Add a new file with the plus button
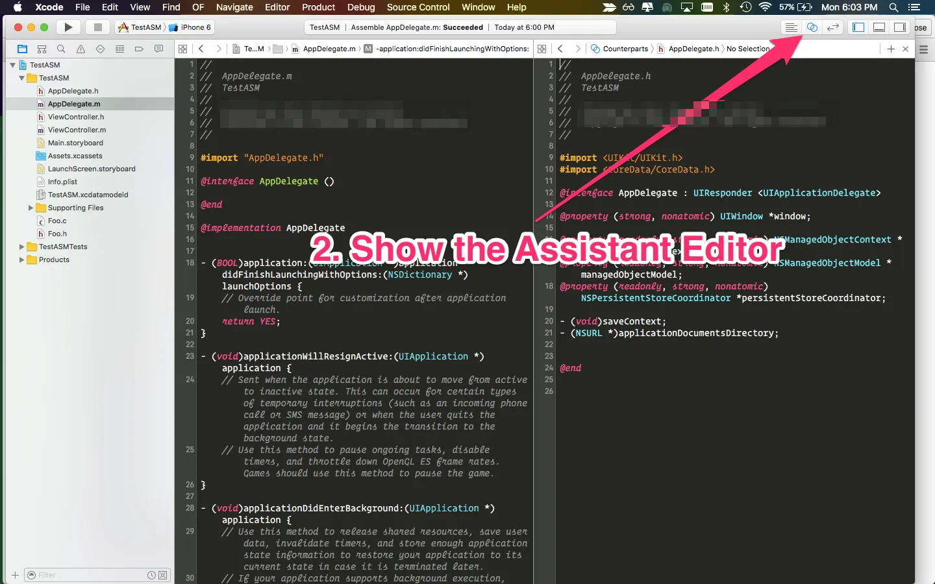935x584 pixels. pos(15,575)
